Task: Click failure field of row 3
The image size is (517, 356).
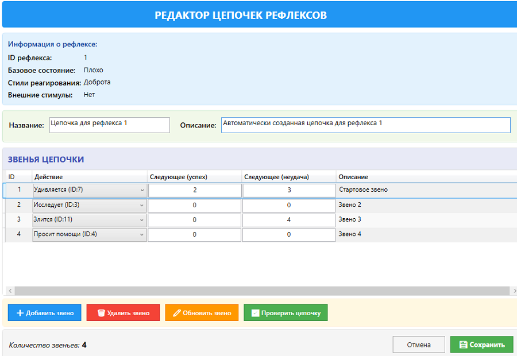Action: [x=288, y=220]
